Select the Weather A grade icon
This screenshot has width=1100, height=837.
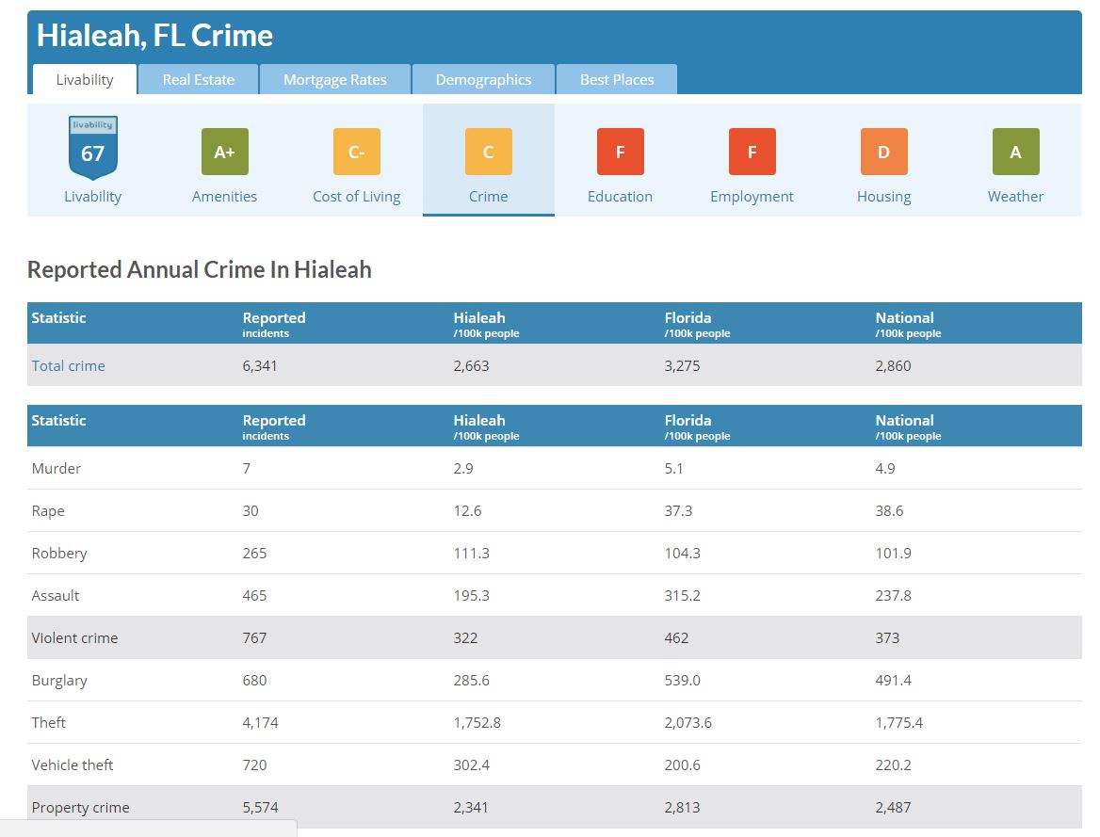coord(1015,152)
